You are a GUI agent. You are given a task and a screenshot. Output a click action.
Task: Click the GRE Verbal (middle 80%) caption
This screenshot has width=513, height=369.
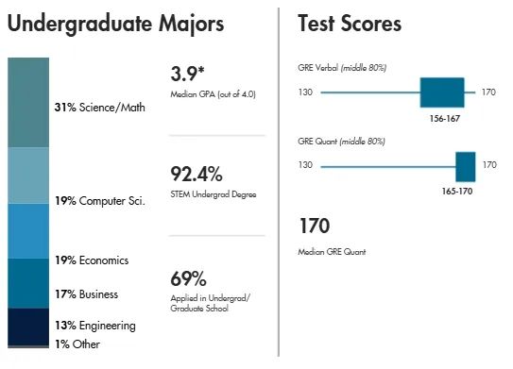point(342,68)
